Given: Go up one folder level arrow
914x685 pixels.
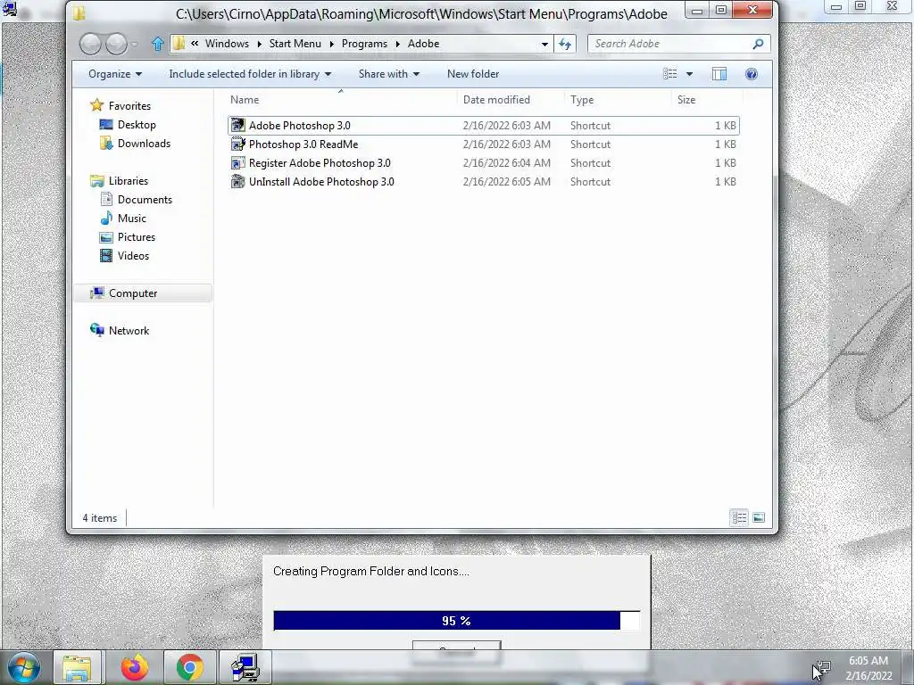Looking at the screenshot, I should [x=157, y=44].
